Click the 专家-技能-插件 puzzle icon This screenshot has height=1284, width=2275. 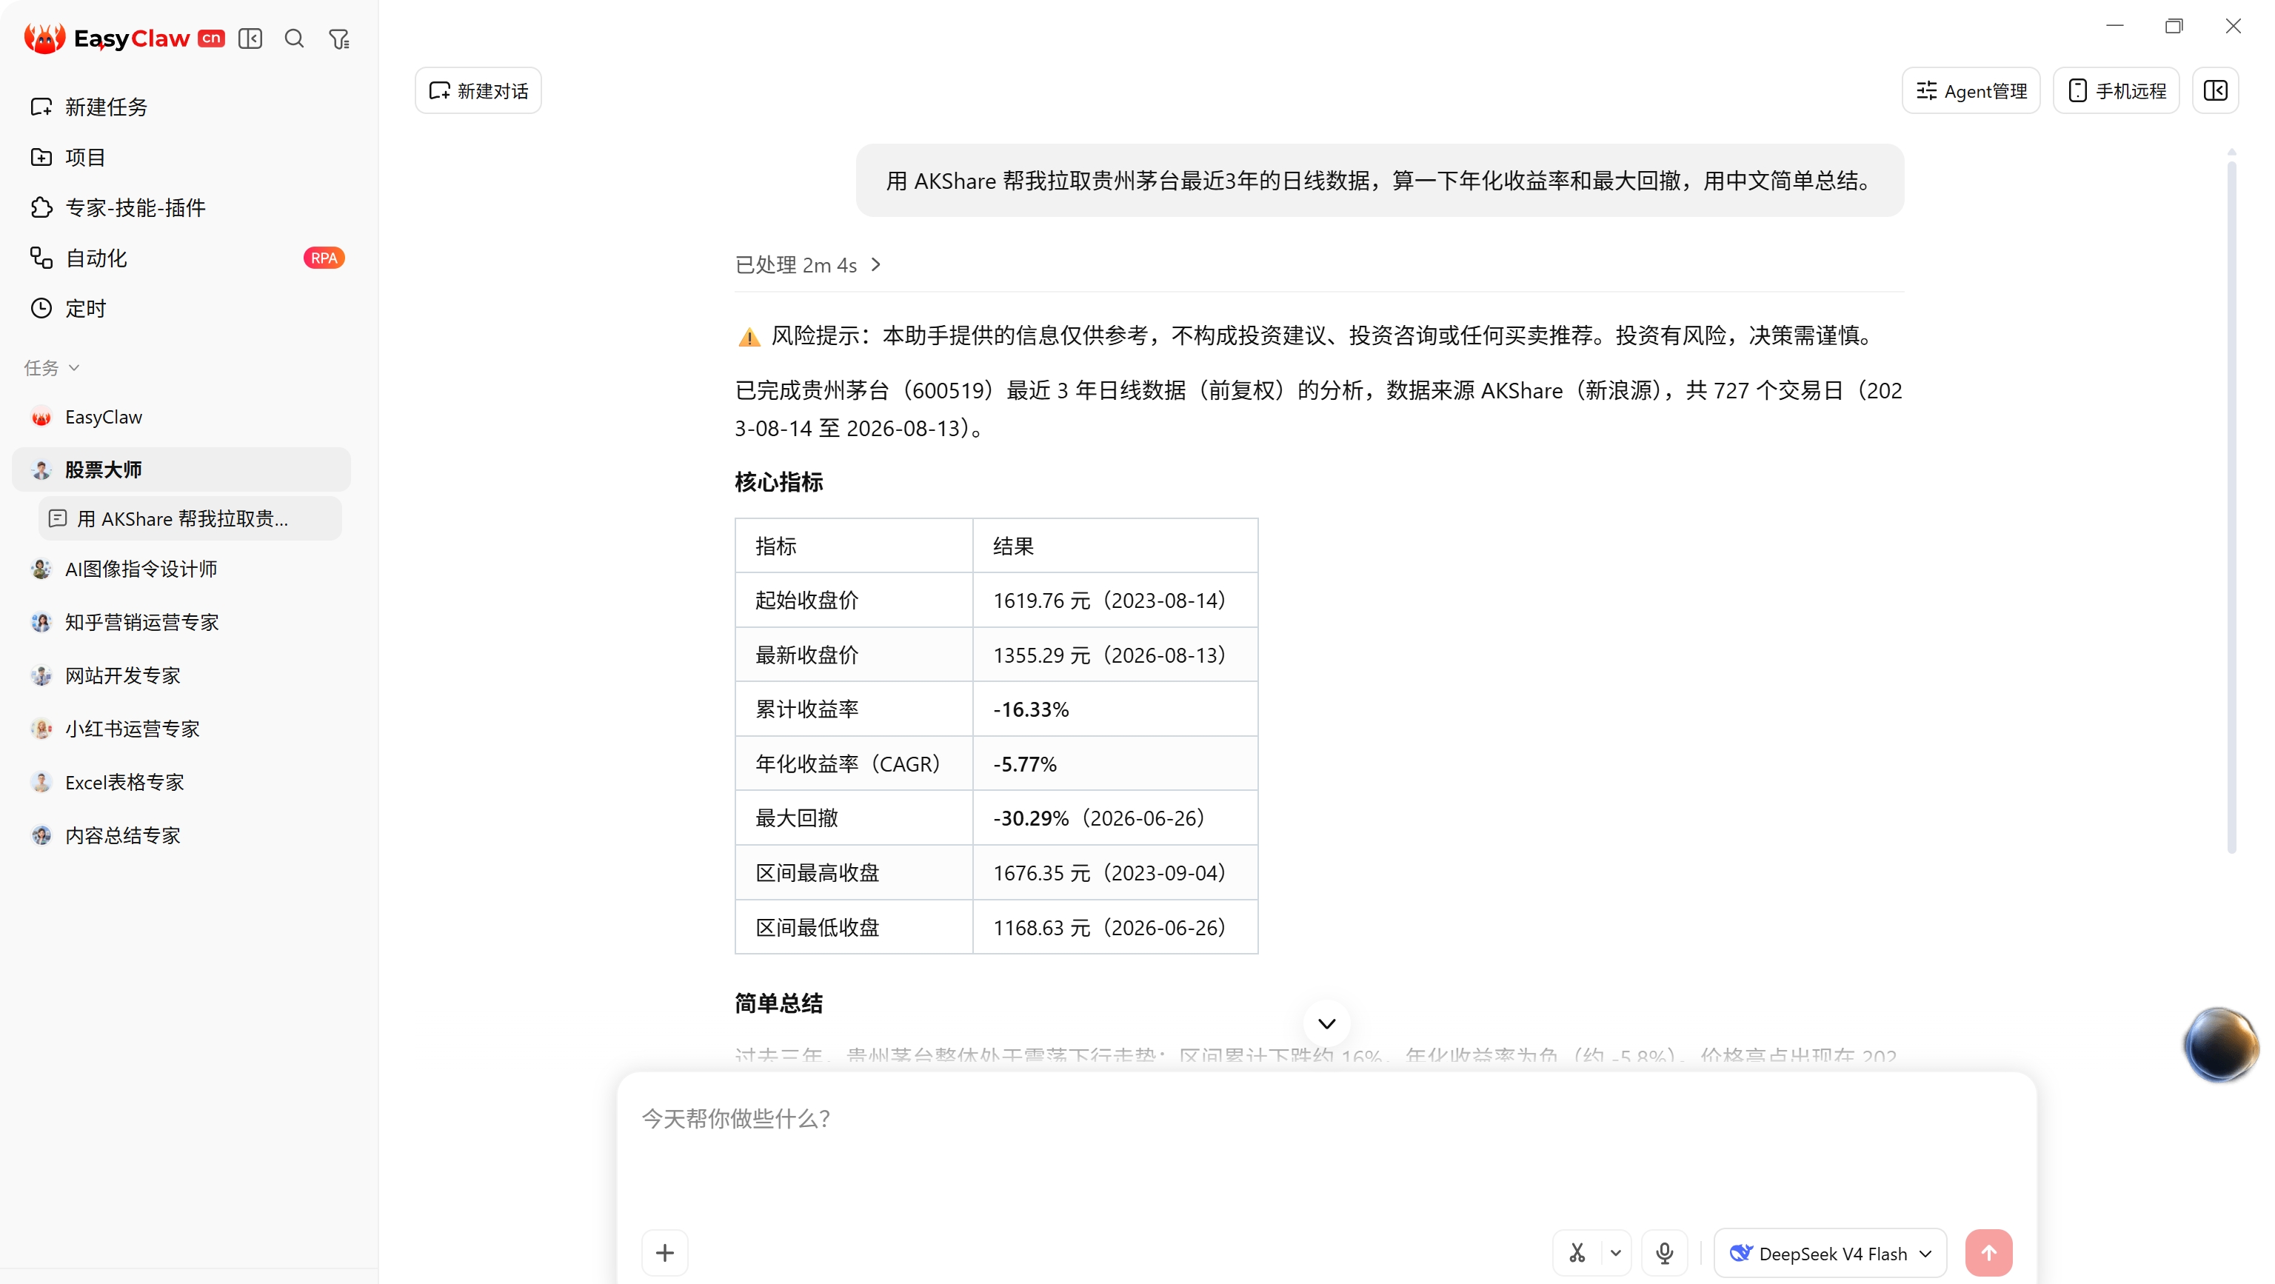point(41,207)
